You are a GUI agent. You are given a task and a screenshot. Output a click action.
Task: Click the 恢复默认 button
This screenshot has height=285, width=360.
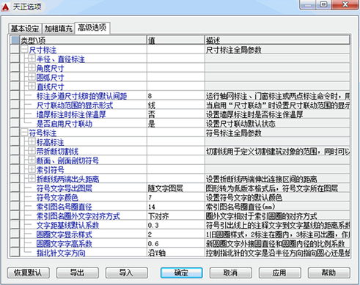(29, 273)
